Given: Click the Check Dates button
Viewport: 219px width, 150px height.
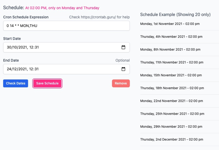Looking at the screenshot, I should [16, 83].
